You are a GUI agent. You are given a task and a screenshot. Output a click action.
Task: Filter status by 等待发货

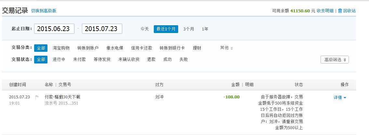pos(102,59)
